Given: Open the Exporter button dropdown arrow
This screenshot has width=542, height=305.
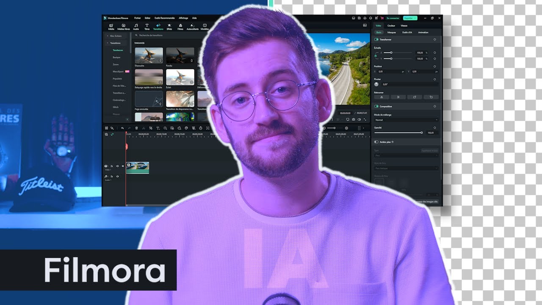Looking at the screenshot, I should pyautogui.click(x=415, y=18).
